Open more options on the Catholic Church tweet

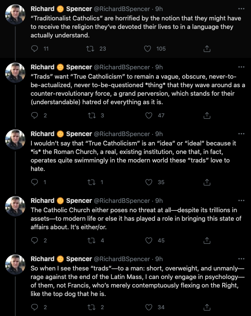point(241,200)
